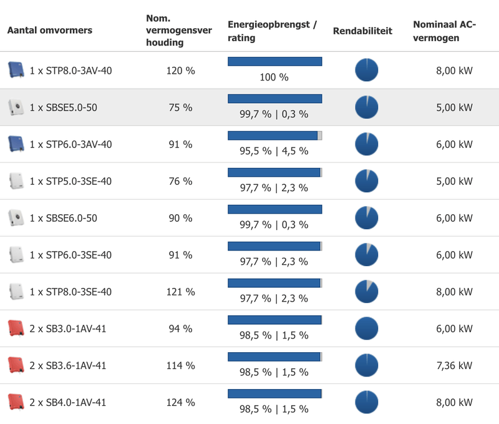This screenshot has height=424, width=499.
Task: Click the Nominaal AC-vermogen column header
Action: (x=444, y=31)
